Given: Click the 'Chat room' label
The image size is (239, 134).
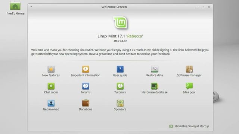Looking at the screenshot, I should (51, 92).
